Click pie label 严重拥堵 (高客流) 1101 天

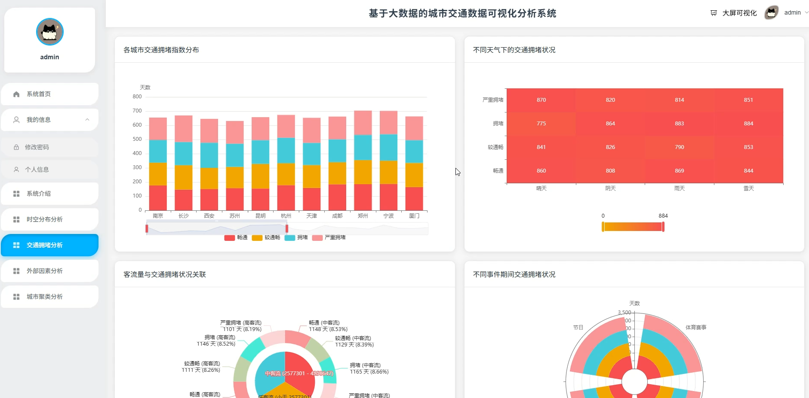click(x=241, y=326)
